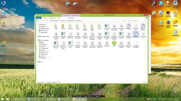Screen dimensions: 181x101
Task: Select the user_profiles_enabled blank file
Action: pos(136,44)
